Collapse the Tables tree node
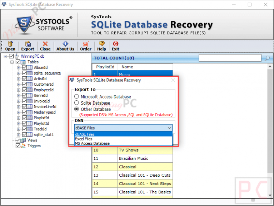Screen dimensions: 274x206 (x=12, y=62)
